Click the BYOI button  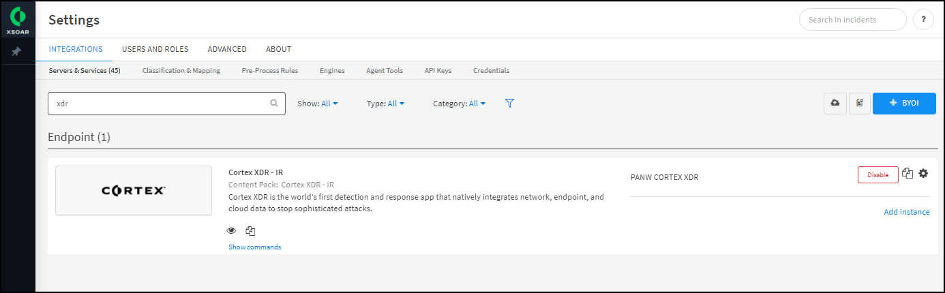click(x=903, y=103)
